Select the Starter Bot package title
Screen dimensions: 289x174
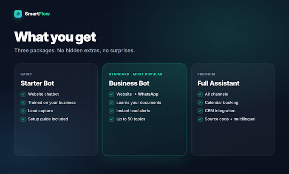pos(37,83)
